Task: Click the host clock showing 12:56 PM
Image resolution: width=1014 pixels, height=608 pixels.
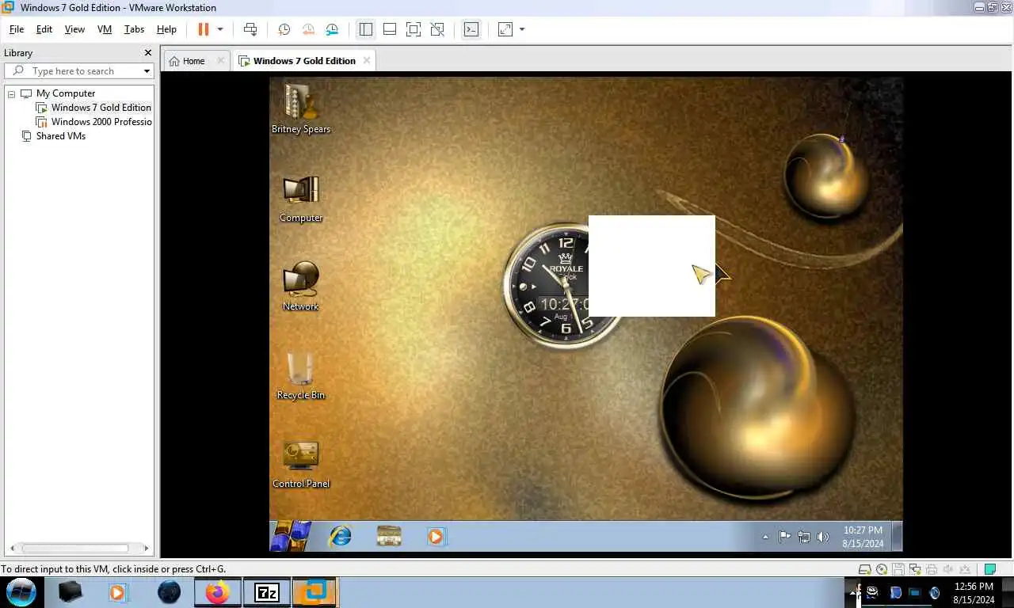Action: 974,593
